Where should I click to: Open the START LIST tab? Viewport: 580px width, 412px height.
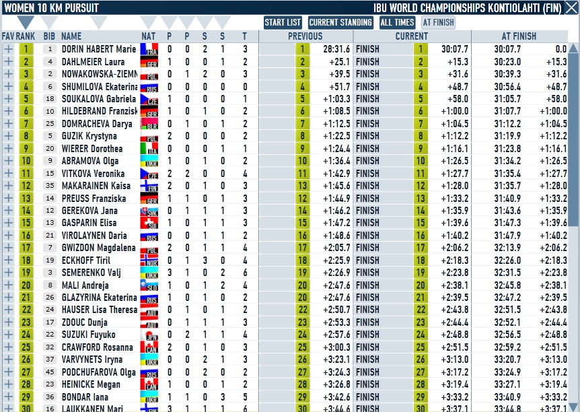[x=283, y=23]
